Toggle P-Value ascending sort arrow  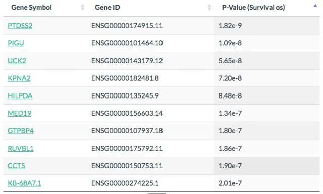tap(315, 6)
